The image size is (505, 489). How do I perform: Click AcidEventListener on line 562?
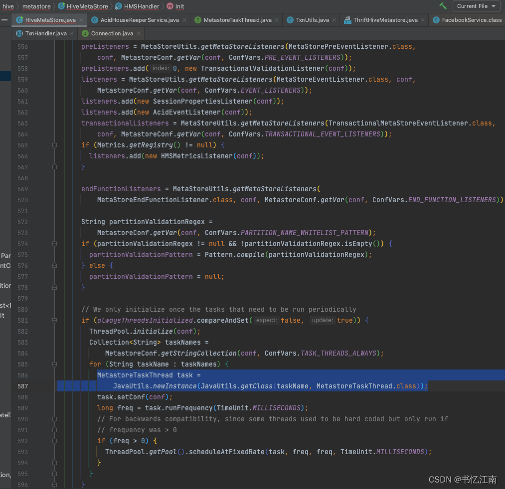click(187, 112)
